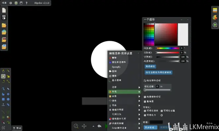Choose Liquify selected objects

coord(124,62)
